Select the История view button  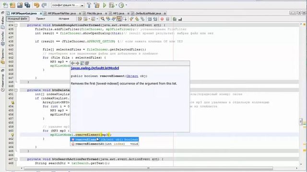point(64,19)
